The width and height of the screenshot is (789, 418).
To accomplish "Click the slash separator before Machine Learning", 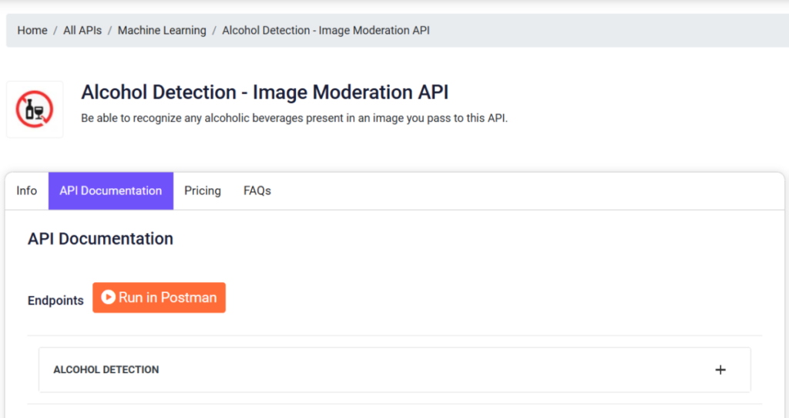I will 109,30.
